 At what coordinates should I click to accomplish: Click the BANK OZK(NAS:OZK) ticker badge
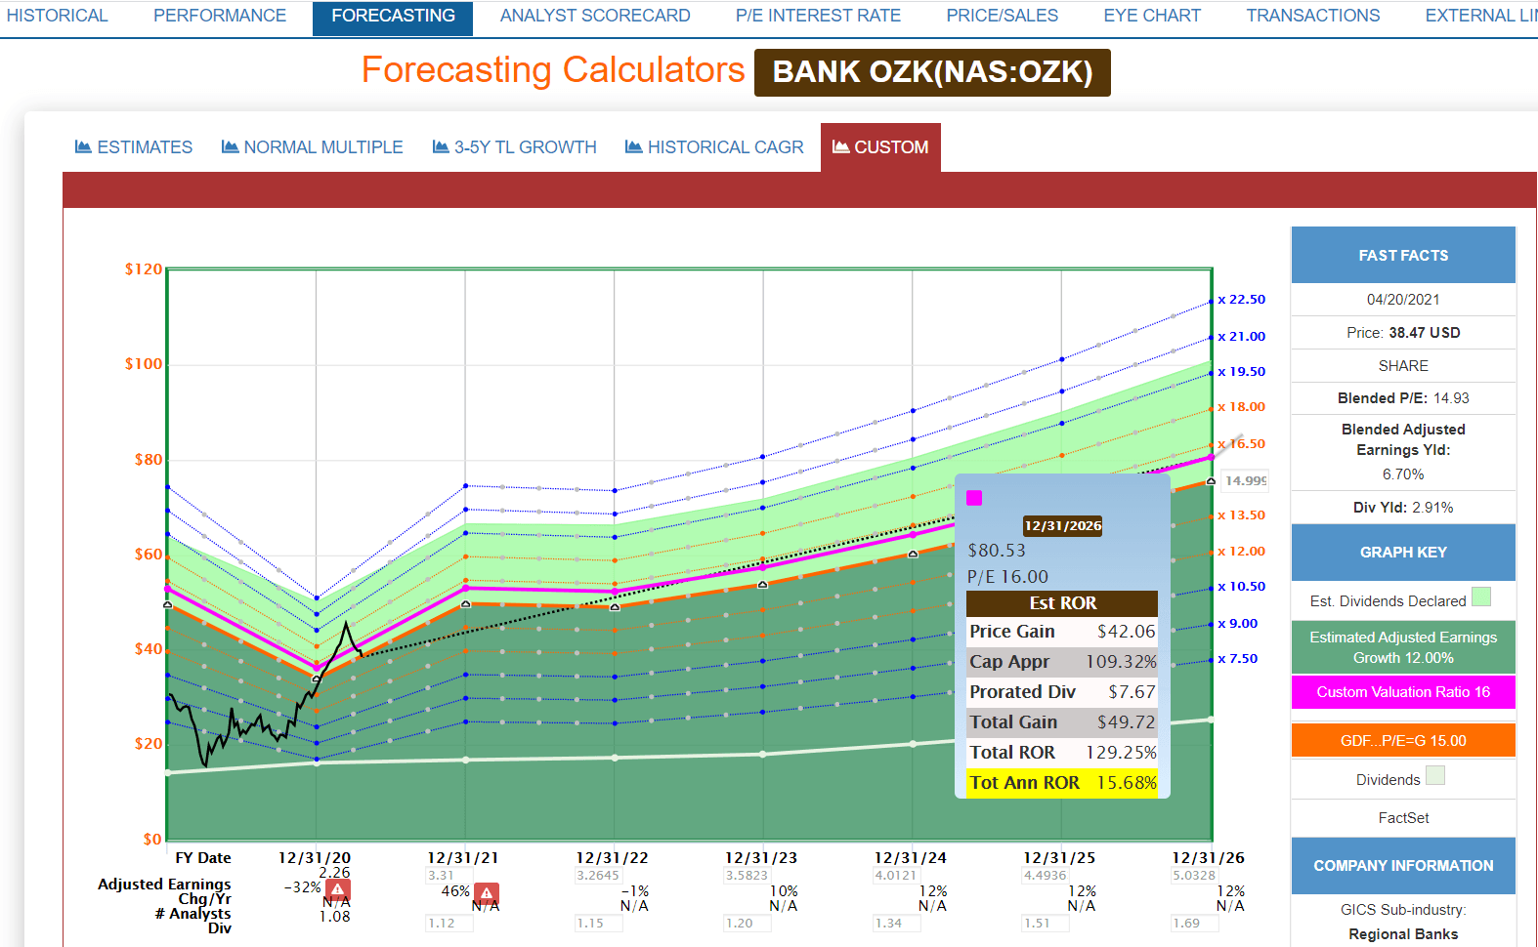[932, 72]
